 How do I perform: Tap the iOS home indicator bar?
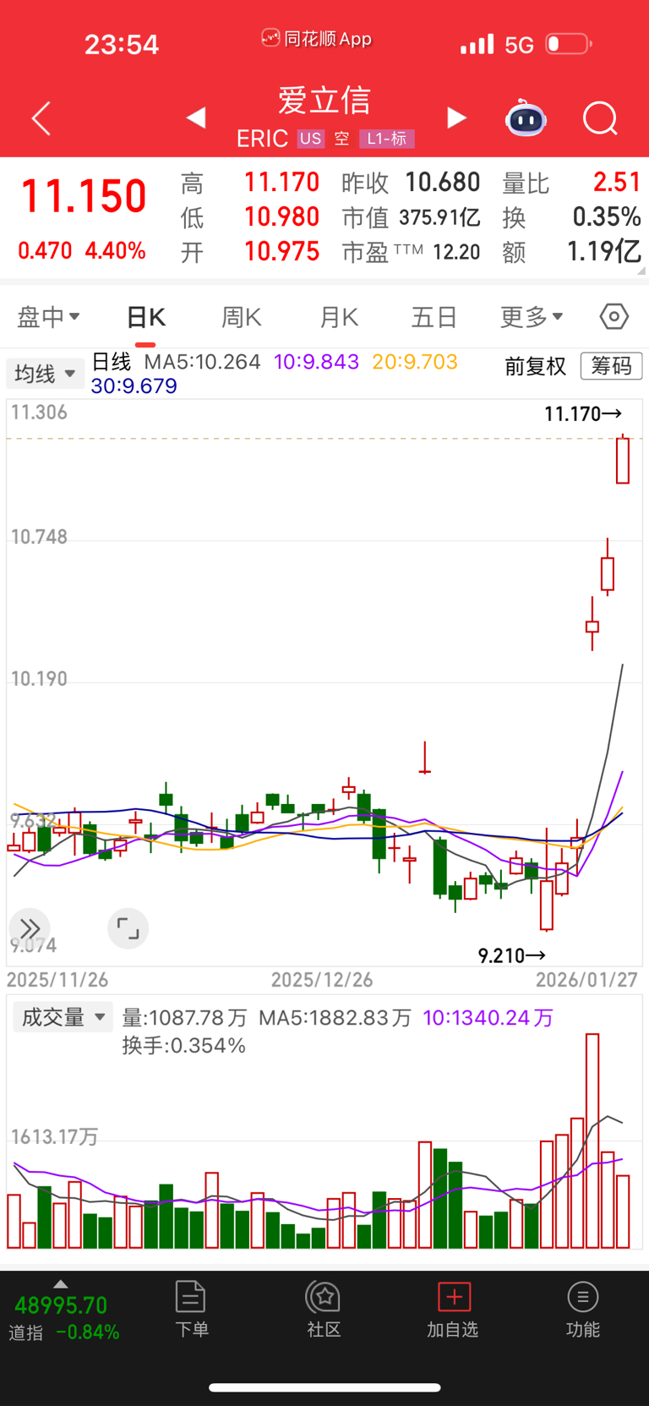[324, 1387]
